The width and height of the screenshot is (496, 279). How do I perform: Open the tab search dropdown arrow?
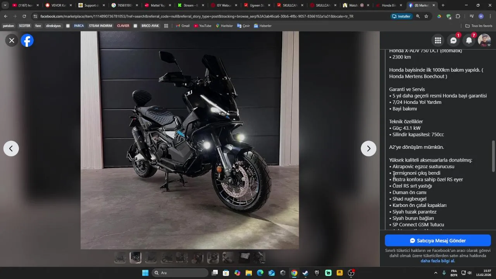[5, 5]
